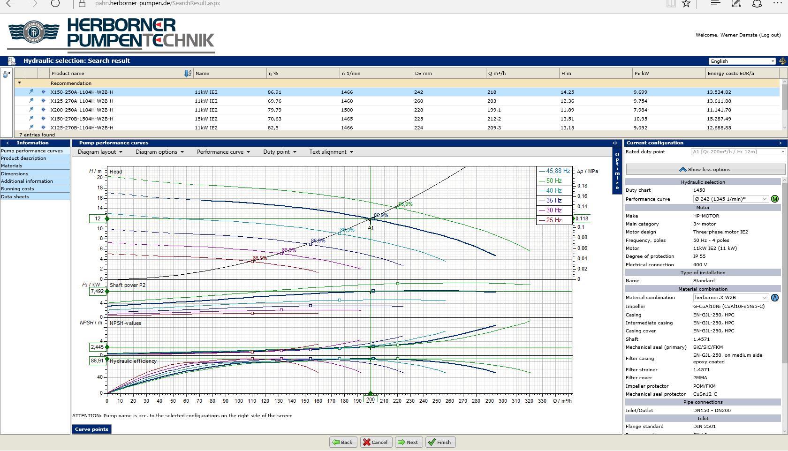Image resolution: width=788 pixels, height=451 pixels.
Task: Collapse the Recommendation group
Action: [19, 83]
